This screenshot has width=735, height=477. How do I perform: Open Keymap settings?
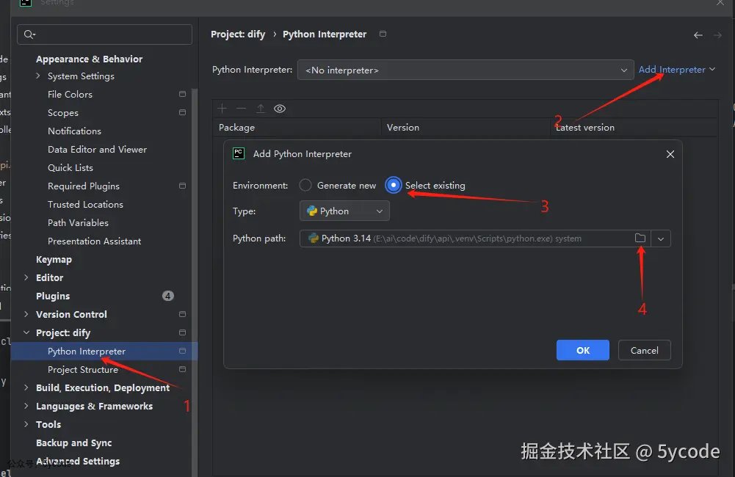point(54,259)
